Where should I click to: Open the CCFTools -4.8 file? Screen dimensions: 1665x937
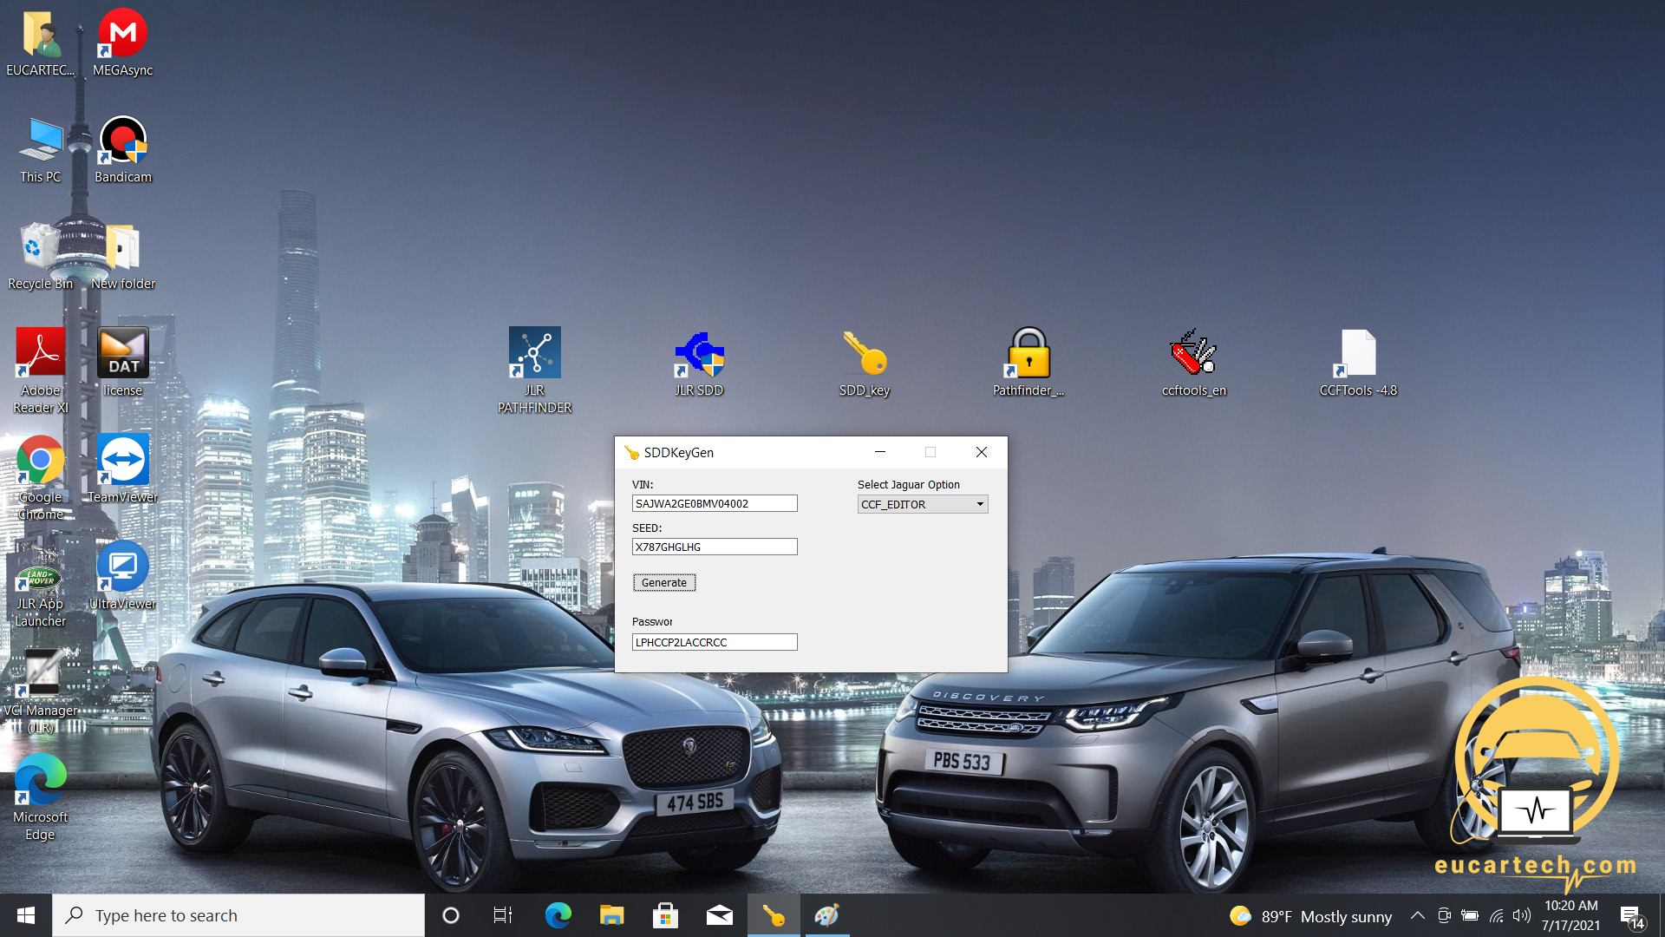tap(1358, 354)
